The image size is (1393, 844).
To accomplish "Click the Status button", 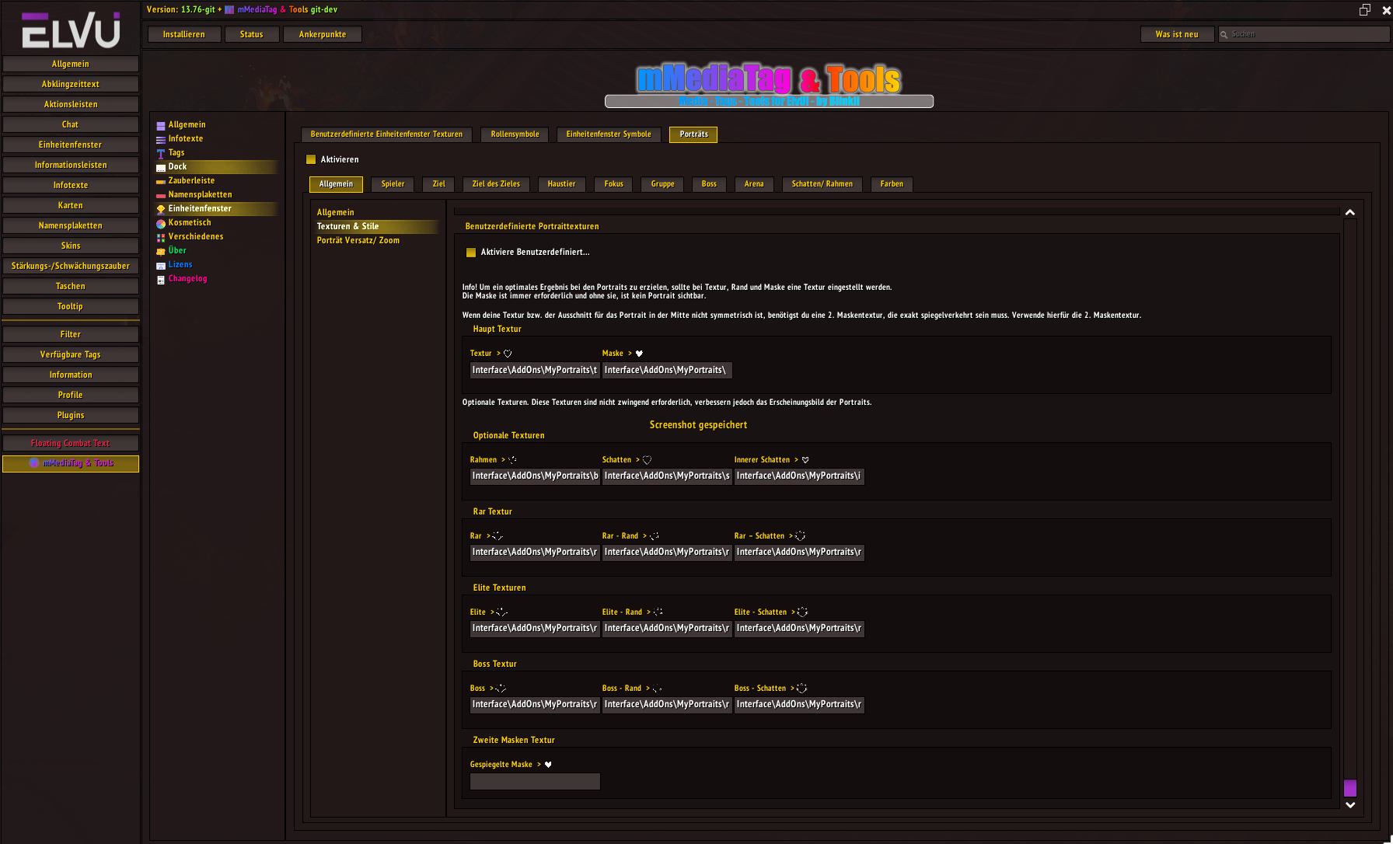I will coord(252,34).
